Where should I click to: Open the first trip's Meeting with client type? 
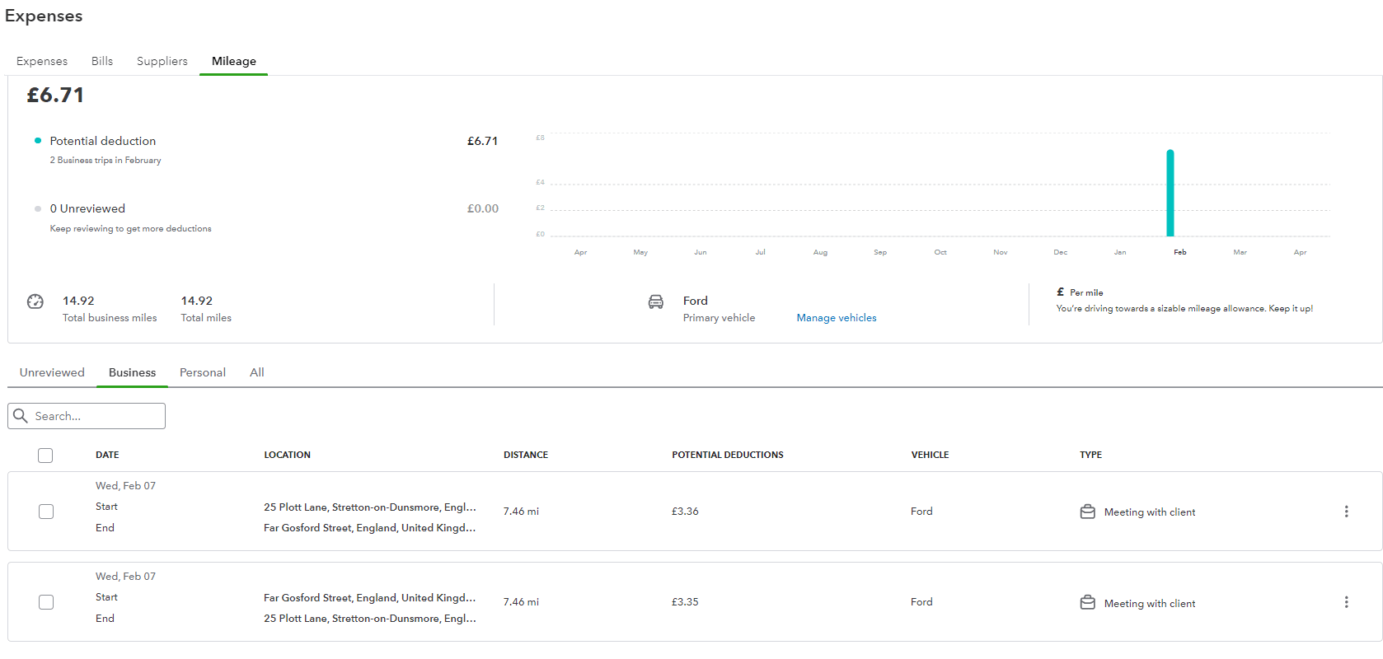[1149, 512]
